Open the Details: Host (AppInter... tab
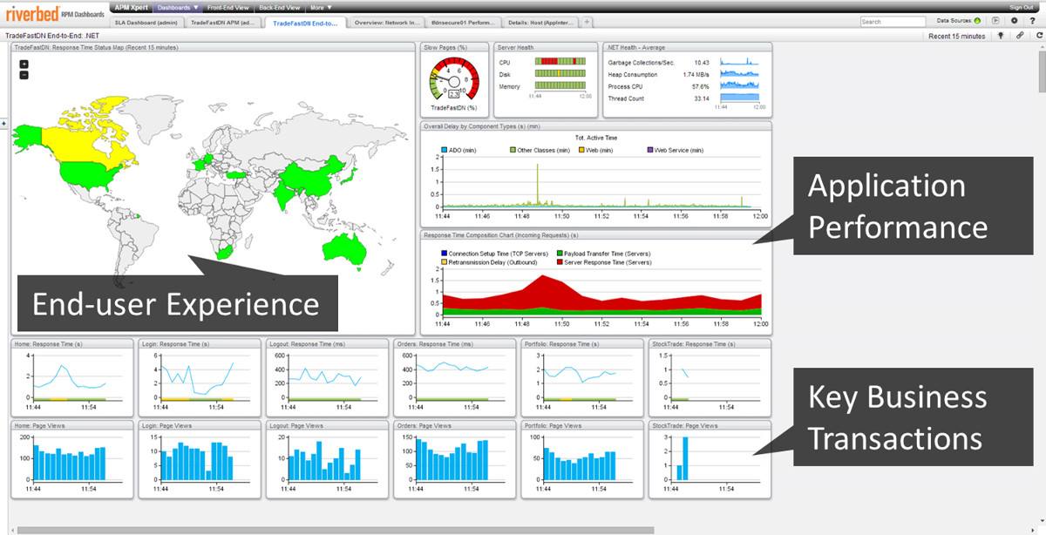This screenshot has width=1046, height=535. (x=542, y=22)
